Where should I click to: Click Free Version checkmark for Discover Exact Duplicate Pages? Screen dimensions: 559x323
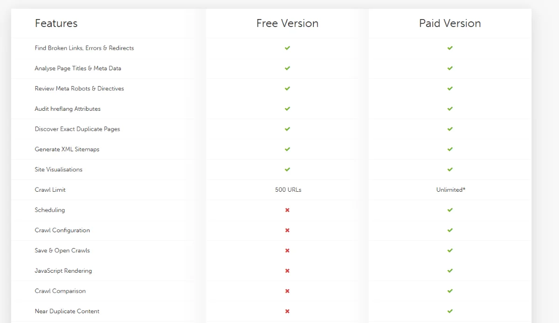pos(287,129)
